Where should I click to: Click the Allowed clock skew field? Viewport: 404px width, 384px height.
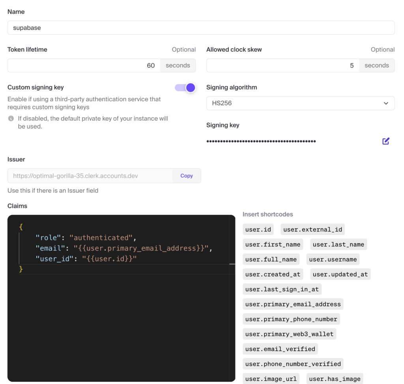coord(282,65)
